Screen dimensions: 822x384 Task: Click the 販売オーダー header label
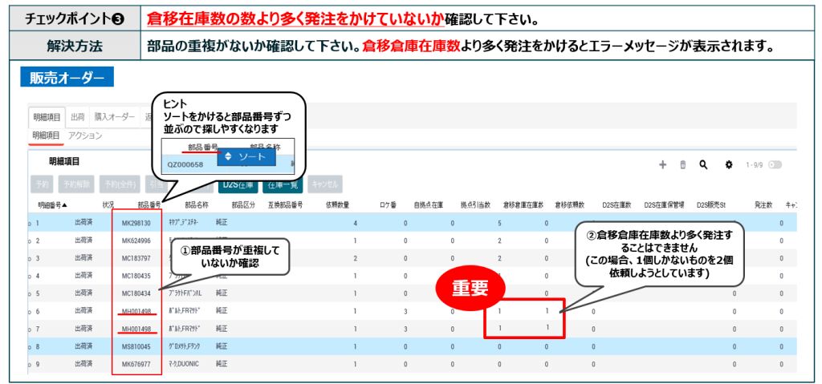(67, 78)
